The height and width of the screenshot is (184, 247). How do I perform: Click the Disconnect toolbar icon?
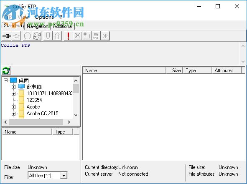pos(16,36)
